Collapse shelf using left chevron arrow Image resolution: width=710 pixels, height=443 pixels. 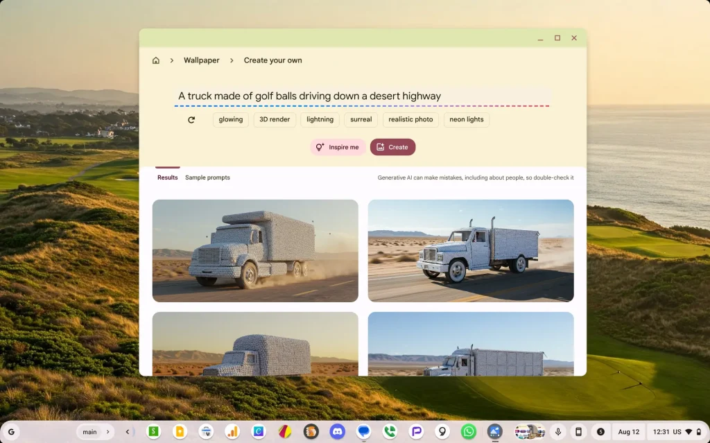pos(128,432)
